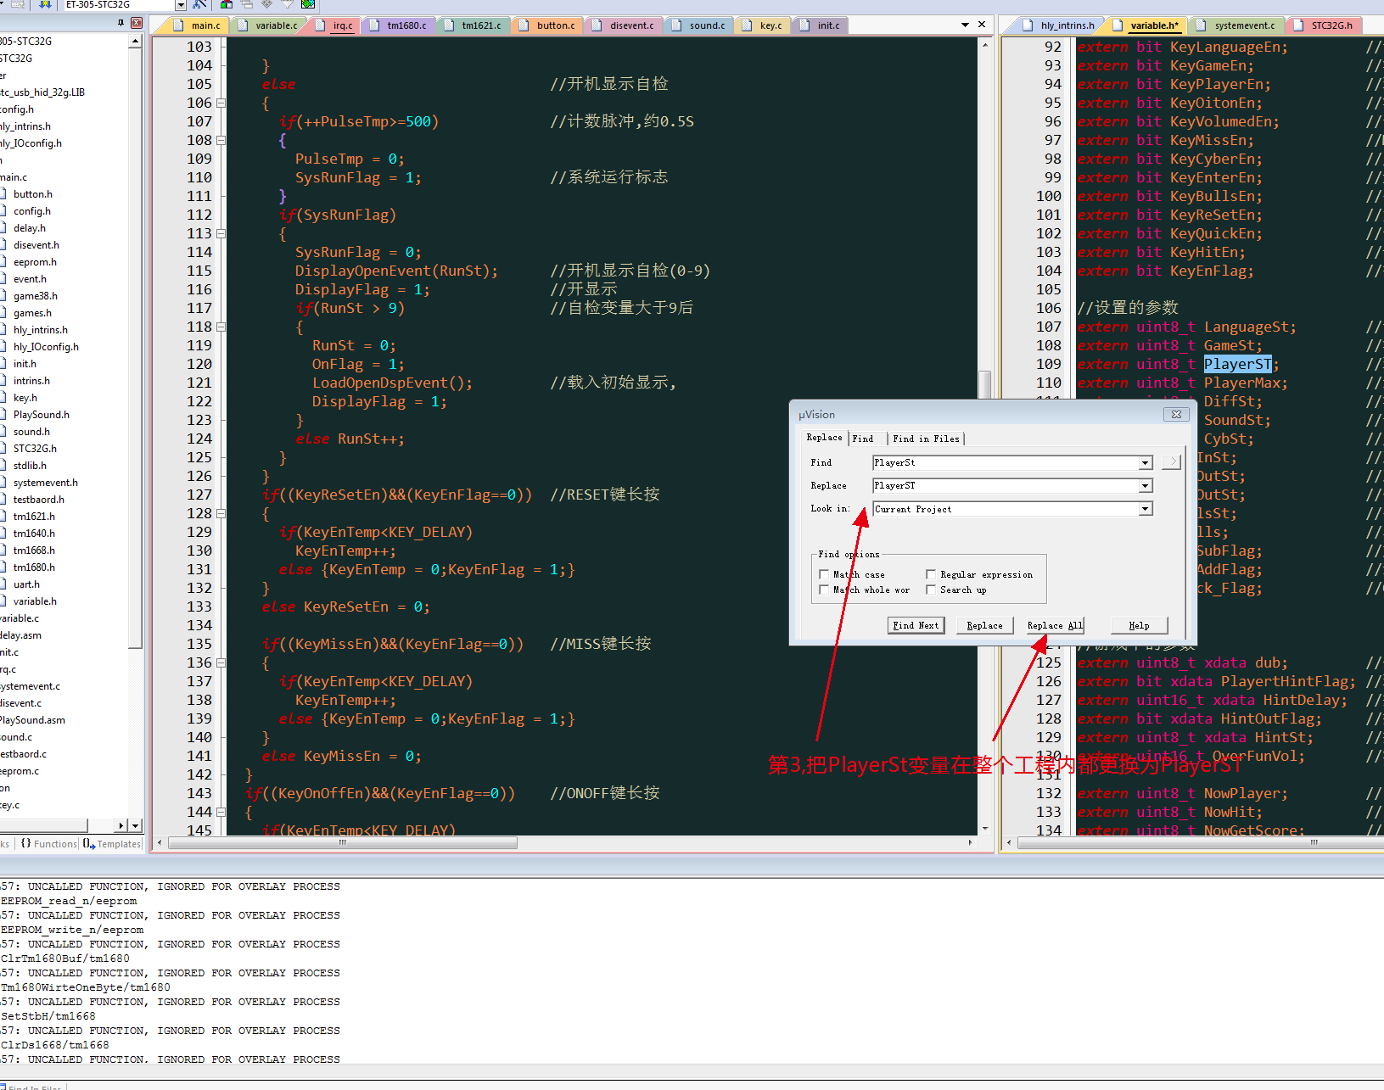Open the editor tab list dropdown arrow
Viewport: 1384px width, 1090px height.
click(965, 25)
